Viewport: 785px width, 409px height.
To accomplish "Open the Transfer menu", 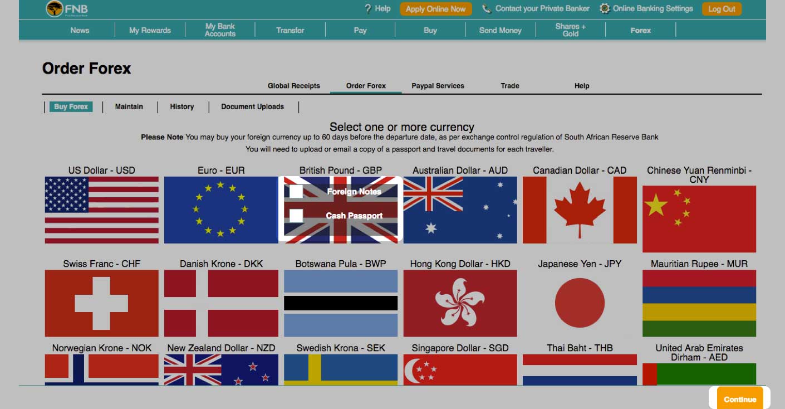I will [290, 30].
